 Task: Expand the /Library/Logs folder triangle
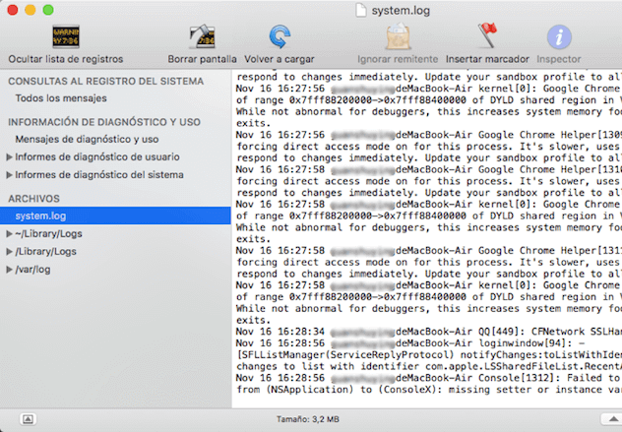point(9,252)
